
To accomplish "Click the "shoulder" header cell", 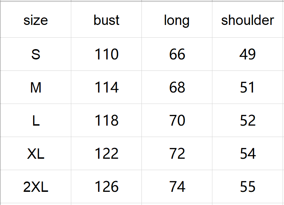I will click(248, 20).
